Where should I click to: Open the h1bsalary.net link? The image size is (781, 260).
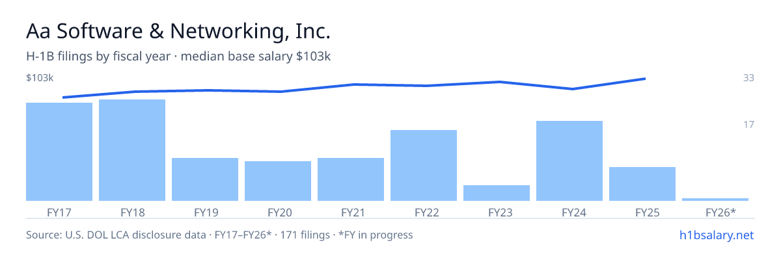pyautogui.click(x=716, y=235)
